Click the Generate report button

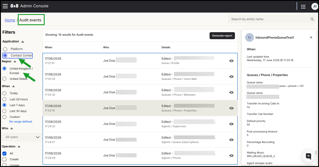(222, 36)
